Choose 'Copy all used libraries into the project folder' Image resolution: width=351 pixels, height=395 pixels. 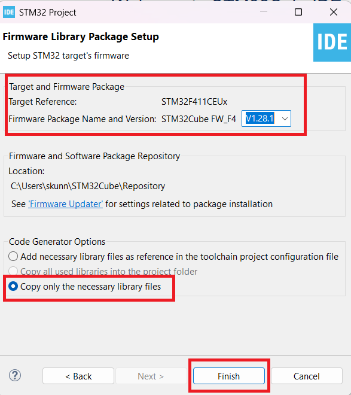click(13, 271)
